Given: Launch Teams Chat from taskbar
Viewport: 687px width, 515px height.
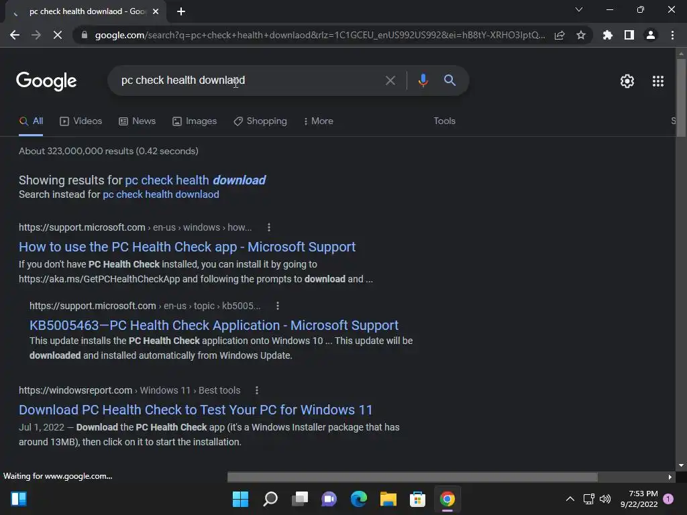Looking at the screenshot, I should 329,499.
